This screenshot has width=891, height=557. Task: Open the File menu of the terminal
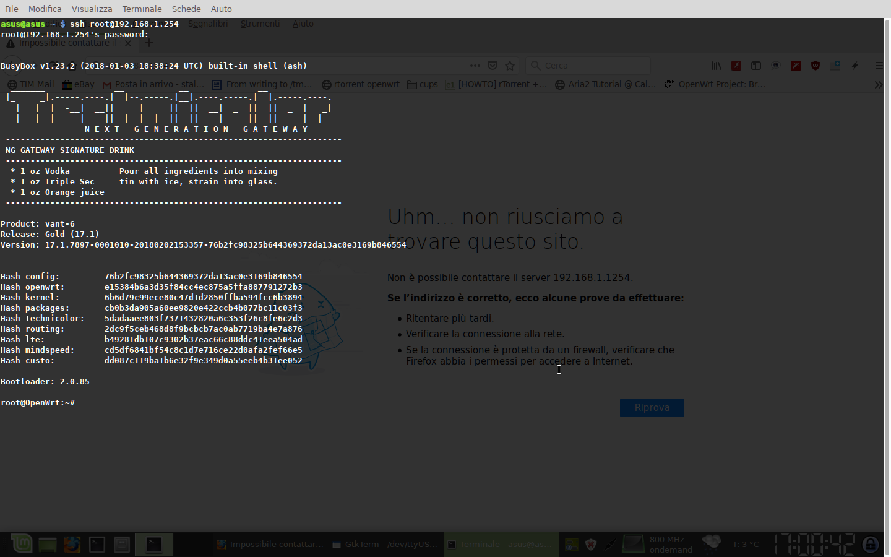pyautogui.click(x=12, y=9)
